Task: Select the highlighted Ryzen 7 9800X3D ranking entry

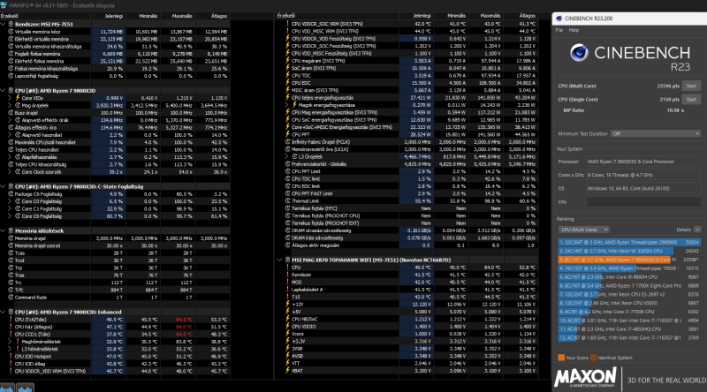Action: pos(629,260)
